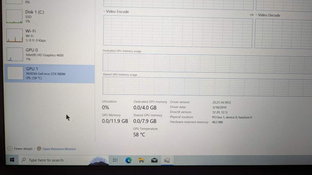Click the Wi-Fi throughput mini graph
The image size is (312, 175).
15,35
